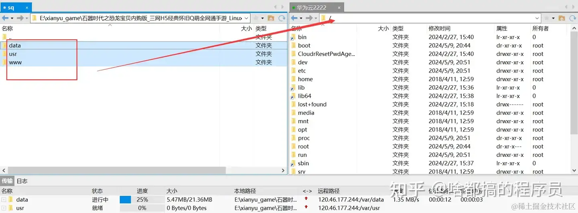Refresh the local pane listing

[x=282, y=18]
